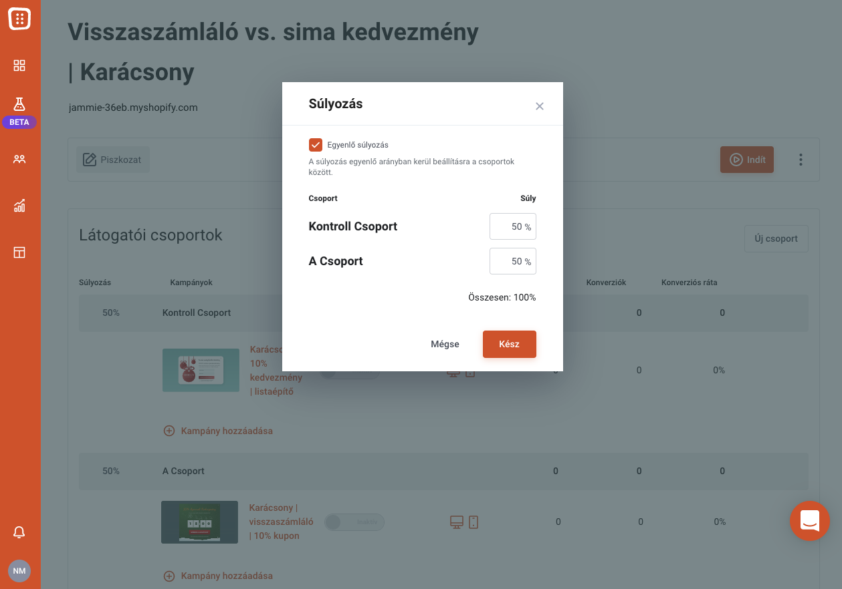Open the templates layout icon in sidebar
This screenshot has width=842, height=589.
coord(19,252)
